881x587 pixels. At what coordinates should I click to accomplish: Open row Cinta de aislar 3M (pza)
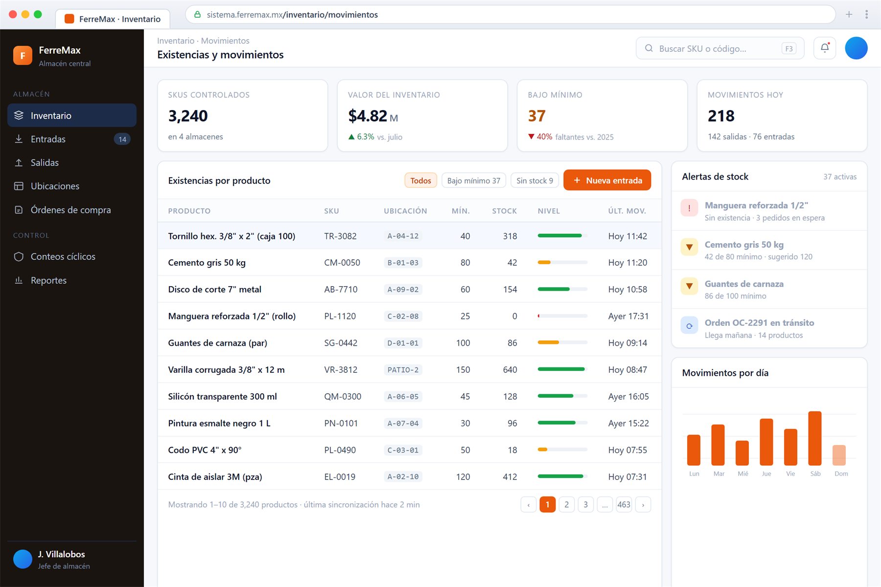pos(409,476)
